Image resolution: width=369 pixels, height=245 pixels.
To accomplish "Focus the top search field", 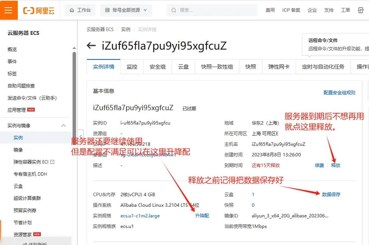I will click(x=212, y=10).
